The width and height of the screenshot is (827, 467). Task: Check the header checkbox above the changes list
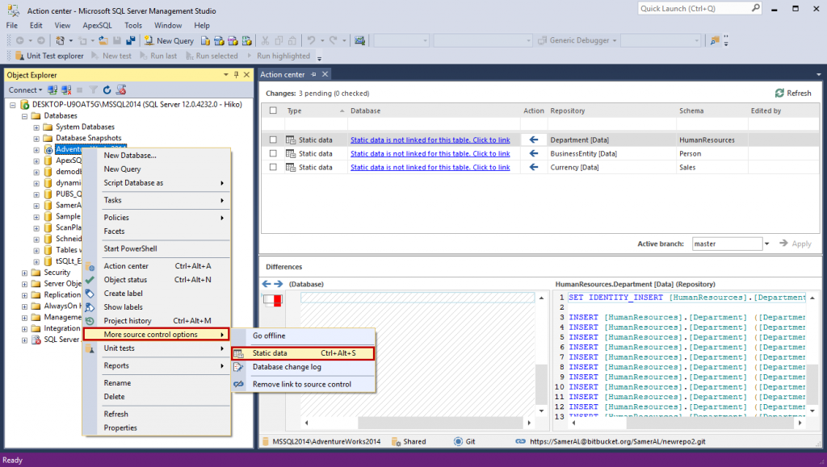[x=272, y=110]
